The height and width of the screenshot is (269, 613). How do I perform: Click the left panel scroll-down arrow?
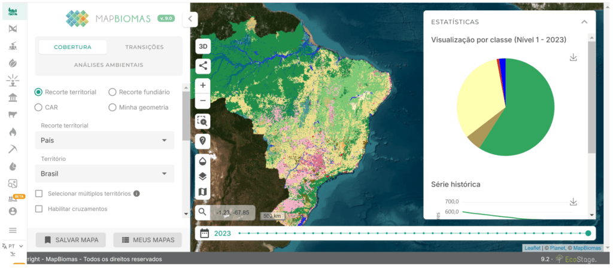pos(186,213)
